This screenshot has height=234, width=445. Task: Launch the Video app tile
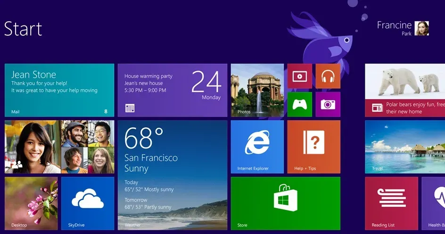coord(300,76)
